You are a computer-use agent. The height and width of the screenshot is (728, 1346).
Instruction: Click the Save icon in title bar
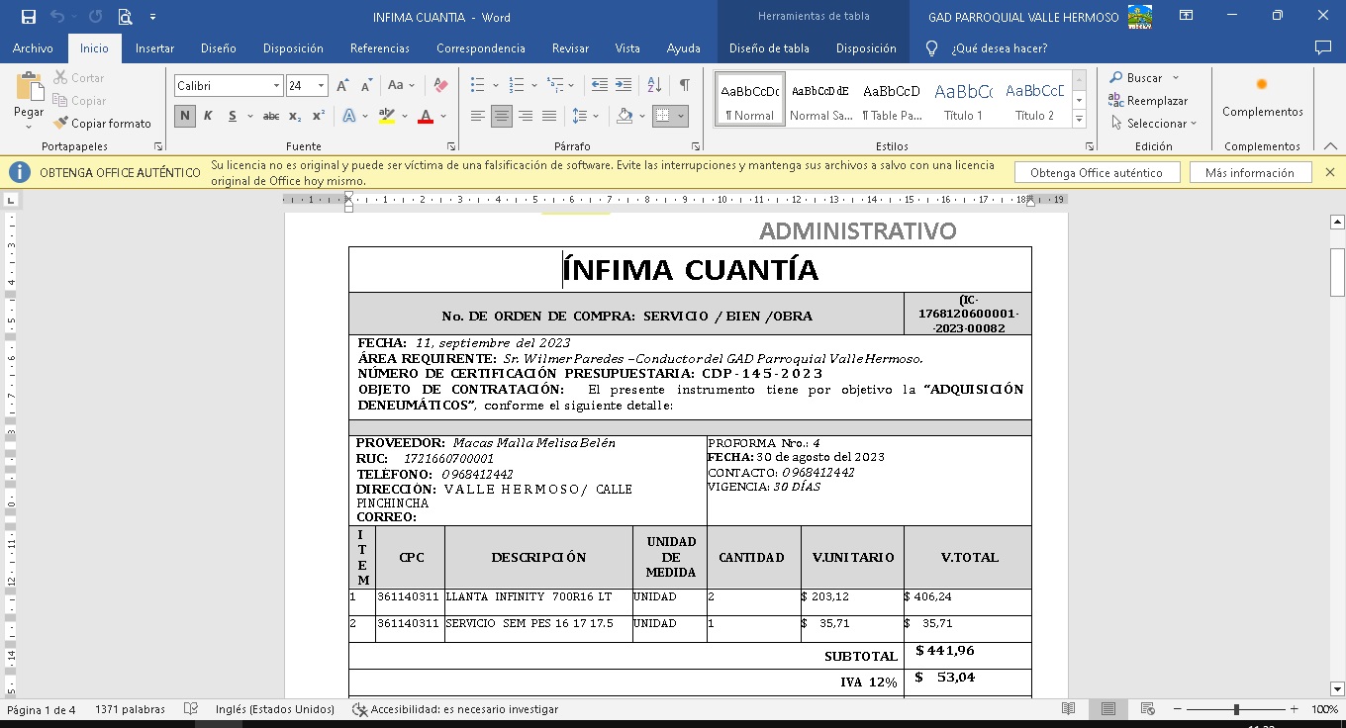point(29,17)
